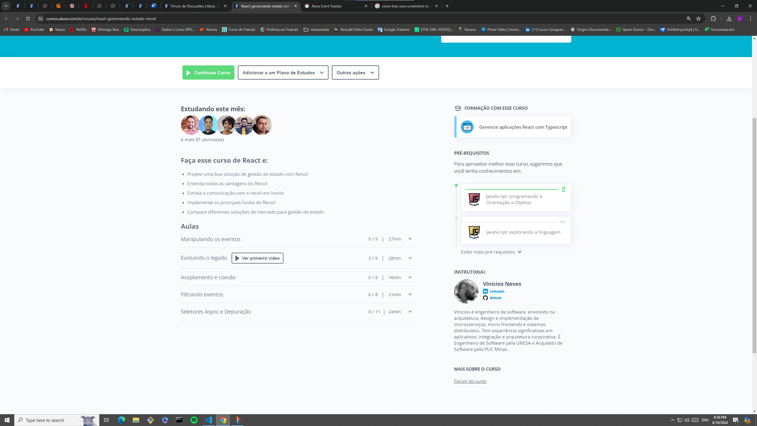757x426 pixels.
Task: Click the Fórum do curso link
Action: (470, 381)
